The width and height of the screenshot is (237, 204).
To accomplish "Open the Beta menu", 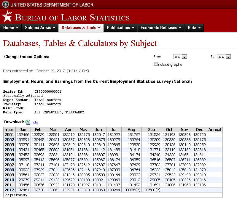I will pyautogui.click(x=194, y=28).
